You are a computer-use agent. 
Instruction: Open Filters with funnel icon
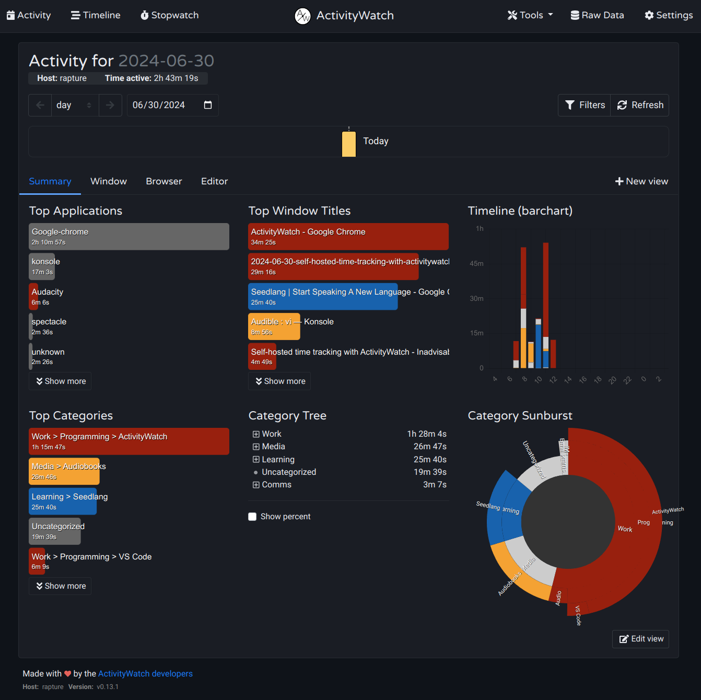point(585,105)
